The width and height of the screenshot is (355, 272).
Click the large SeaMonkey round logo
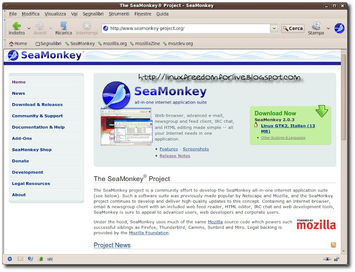pyautogui.click(x=116, y=95)
